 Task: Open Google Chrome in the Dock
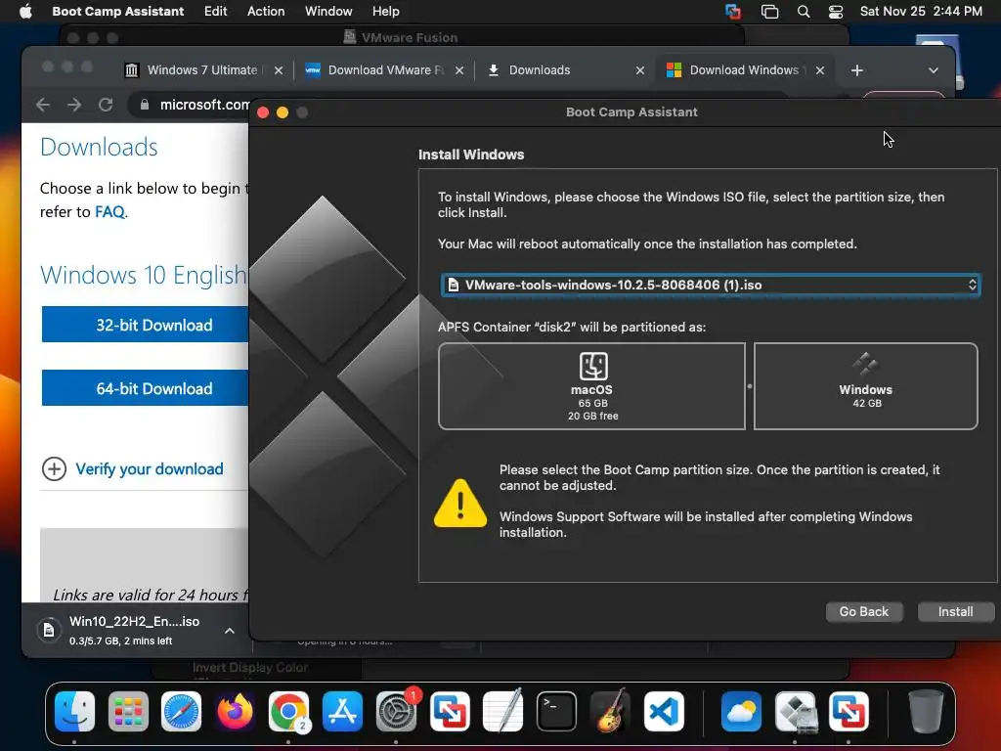[x=288, y=711]
